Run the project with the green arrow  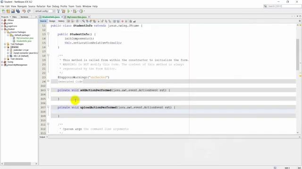point(68,11)
